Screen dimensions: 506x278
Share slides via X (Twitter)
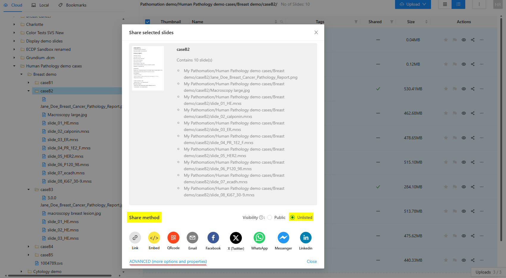pyautogui.click(x=236, y=238)
